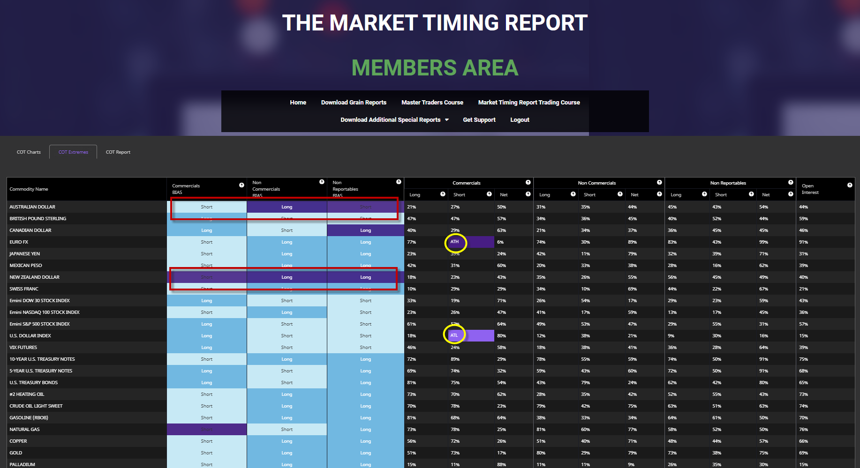Click help icon next to Commercials Short column

click(x=489, y=194)
